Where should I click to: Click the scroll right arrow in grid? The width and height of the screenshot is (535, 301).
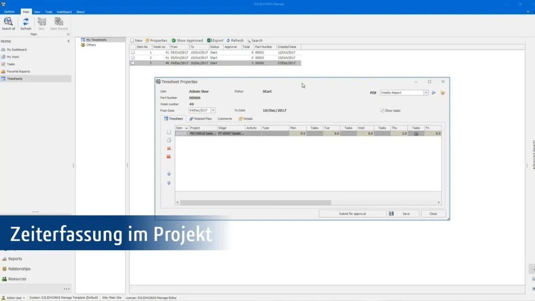pyautogui.click(x=439, y=203)
